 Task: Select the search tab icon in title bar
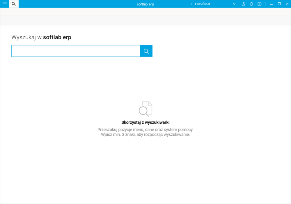14,4
